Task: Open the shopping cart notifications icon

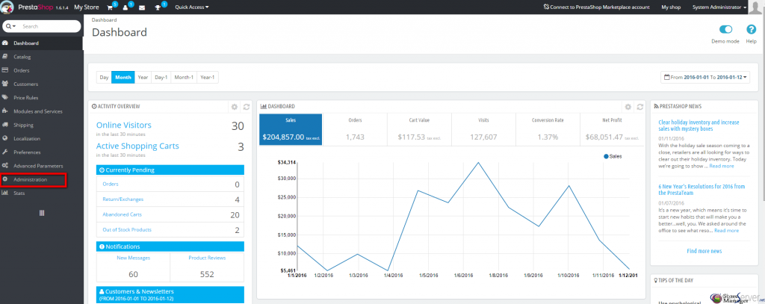Action: 111,7
